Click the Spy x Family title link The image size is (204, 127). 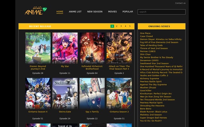point(92,112)
